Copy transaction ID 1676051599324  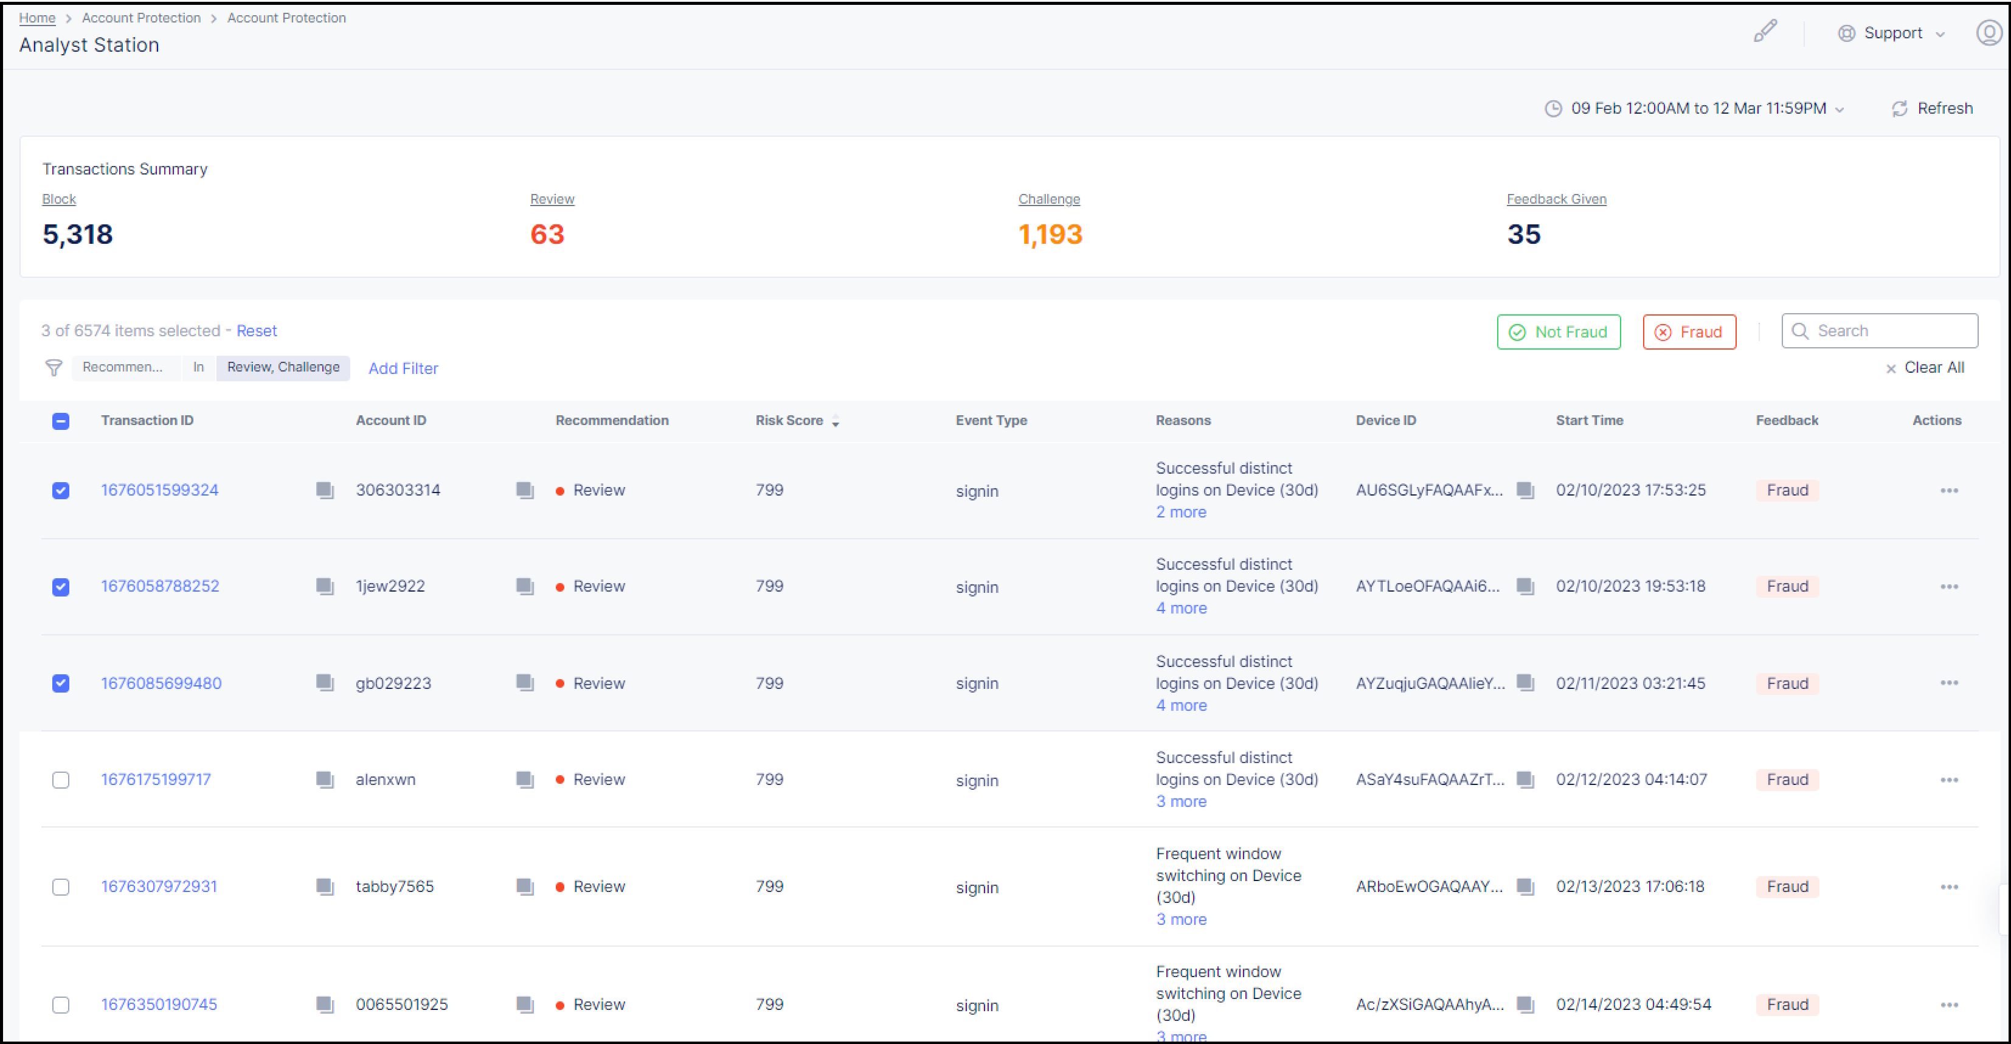point(325,490)
